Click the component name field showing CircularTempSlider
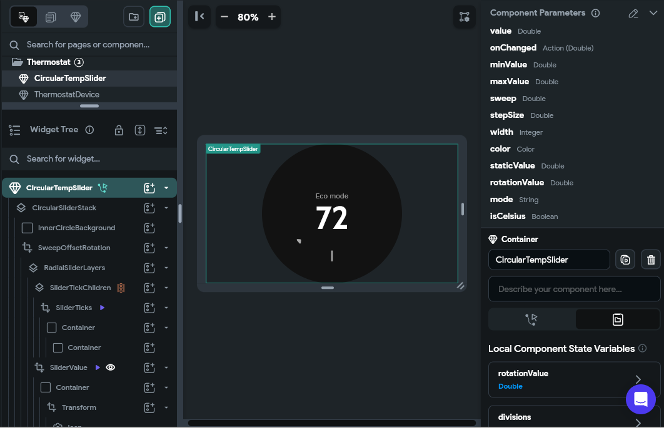664x428 pixels. tap(549, 260)
